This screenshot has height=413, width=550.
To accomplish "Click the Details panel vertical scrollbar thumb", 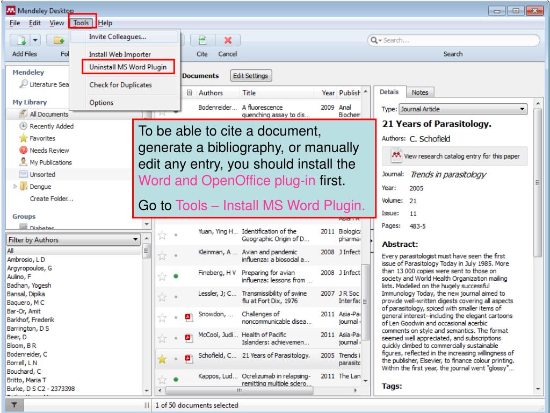I will click(537, 183).
